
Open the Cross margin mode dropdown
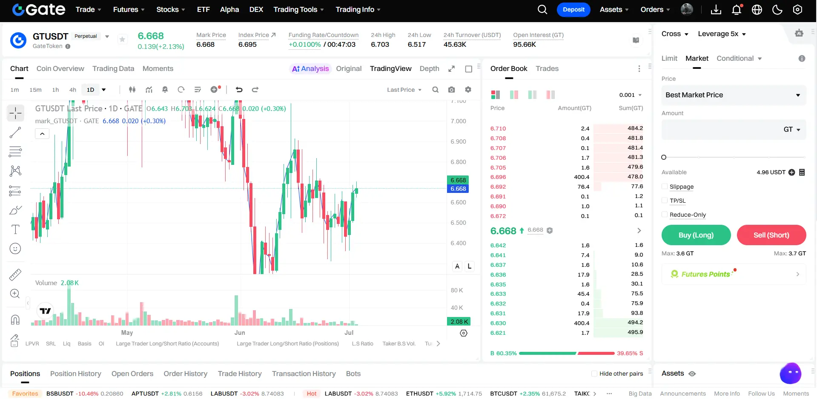(x=675, y=34)
